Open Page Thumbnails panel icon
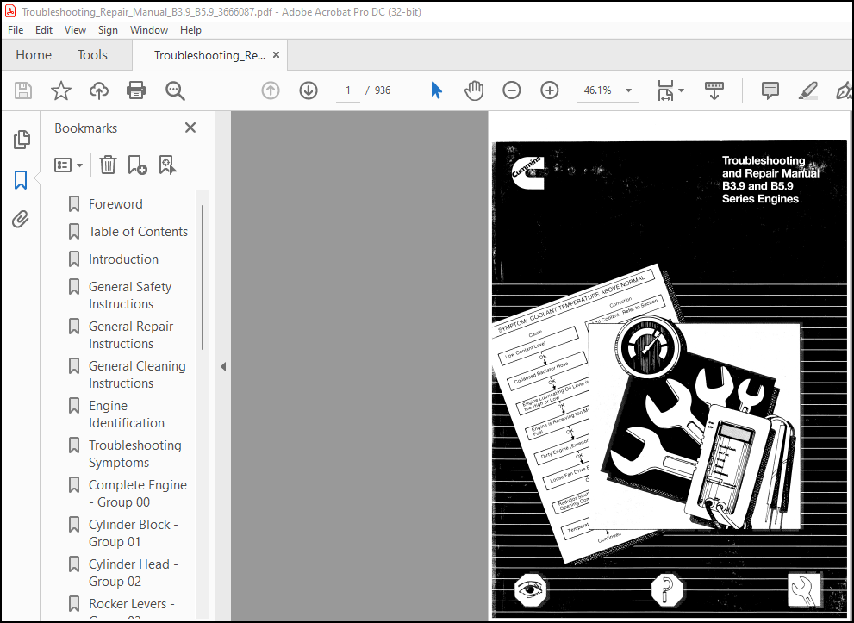The height and width of the screenshot is (623, 854). [22, 140]
